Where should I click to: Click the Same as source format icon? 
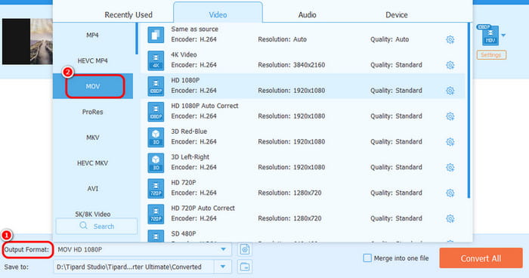point(156,35)
